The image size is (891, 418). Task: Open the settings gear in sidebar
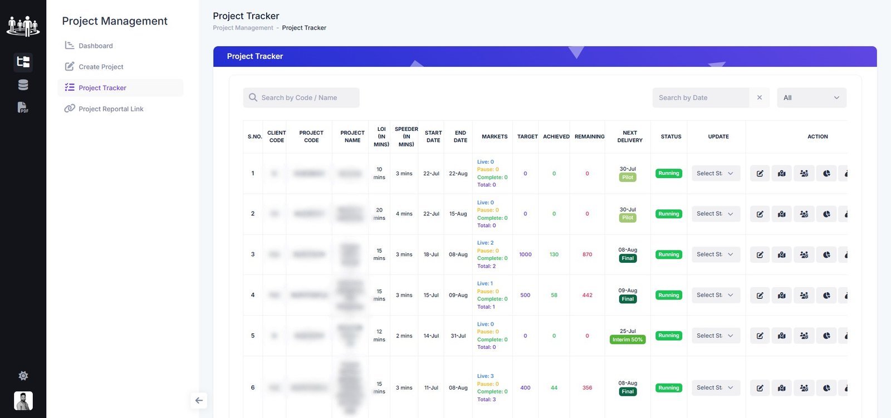(23, 376)
